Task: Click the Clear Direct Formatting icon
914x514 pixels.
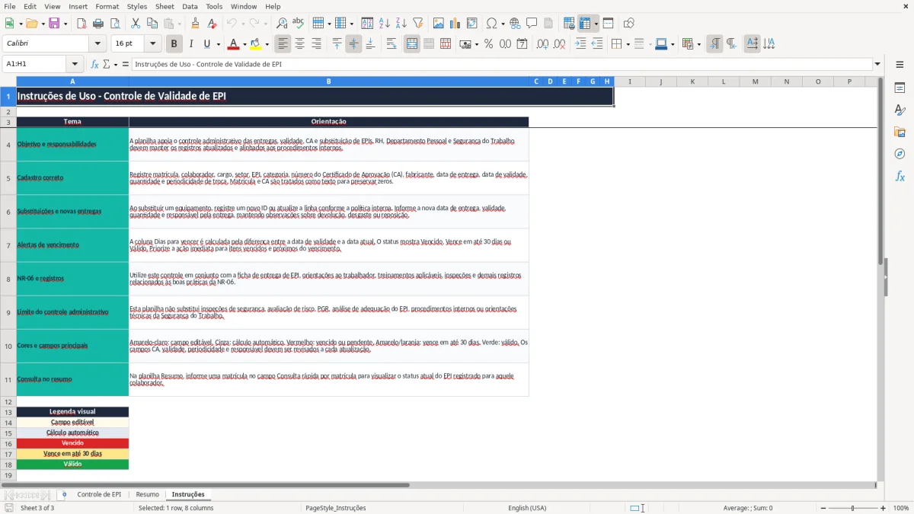Action: pyautogui.click(x=211, y=24)
